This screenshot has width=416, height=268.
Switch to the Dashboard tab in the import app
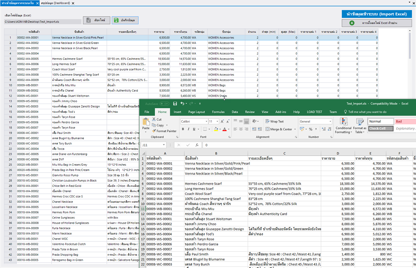56,3
